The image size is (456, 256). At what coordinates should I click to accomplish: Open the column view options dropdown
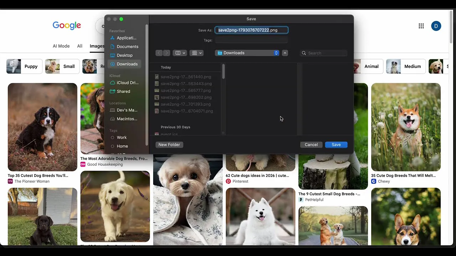point(180,53)
